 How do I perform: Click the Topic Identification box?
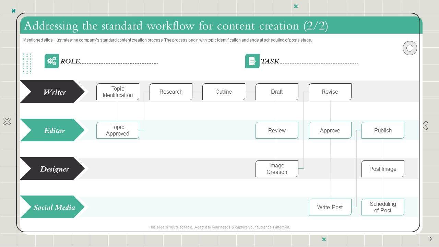click(118, 92)
